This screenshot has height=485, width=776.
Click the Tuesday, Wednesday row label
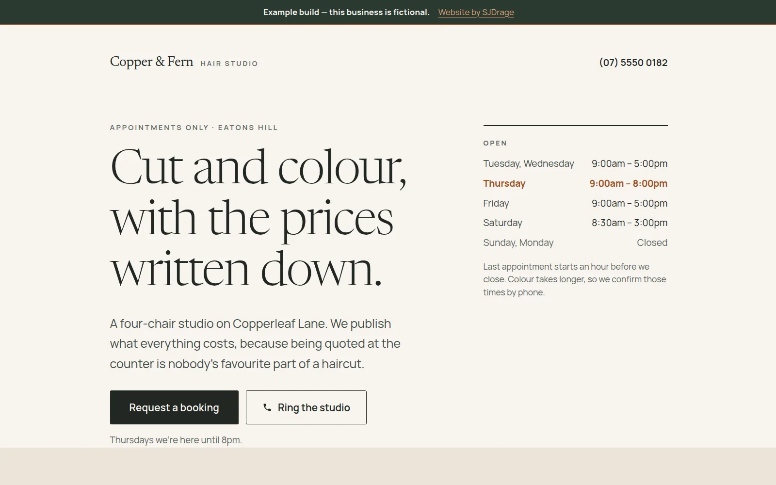click(x=529, y=163)
